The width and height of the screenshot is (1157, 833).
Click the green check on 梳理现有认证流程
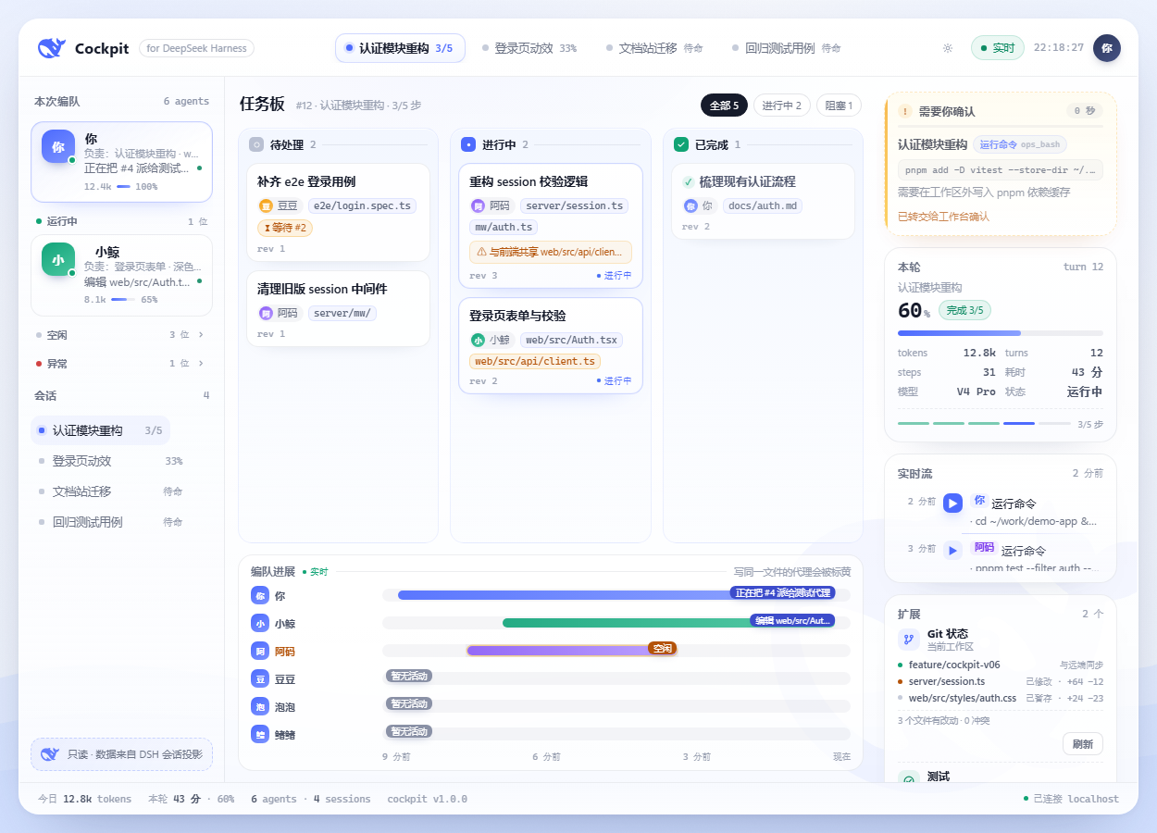pyautogui.click(x=688, y=181)
